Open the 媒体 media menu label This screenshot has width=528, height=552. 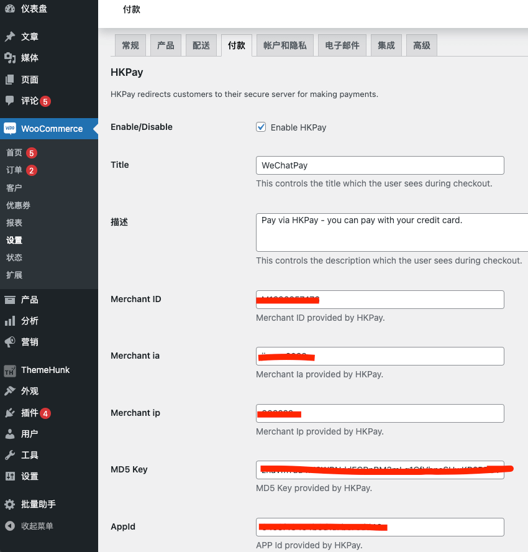click(x=30, y=58)
